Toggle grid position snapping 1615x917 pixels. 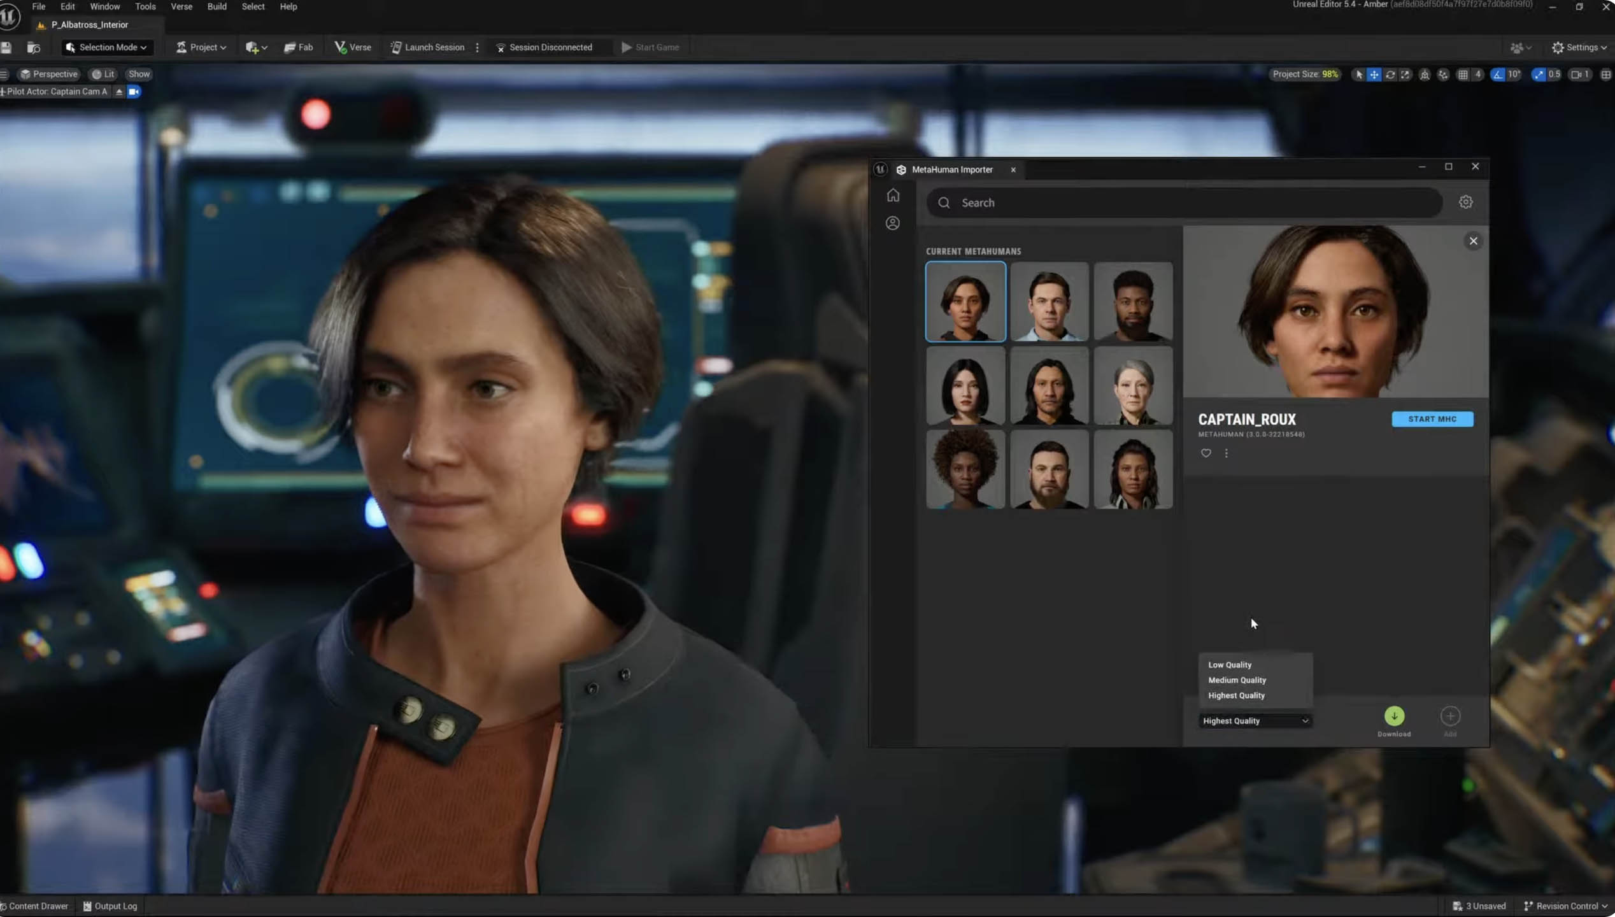pyautogui.click(x=1463, y=75)
